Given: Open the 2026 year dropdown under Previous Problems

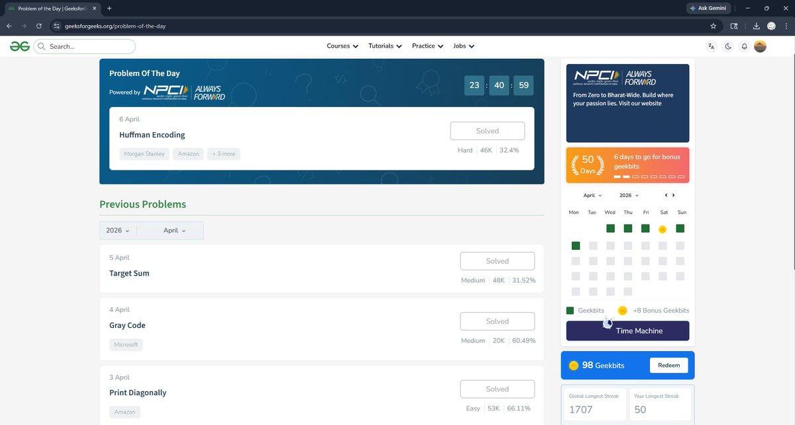Looking at the screenshot, I should coord(118,231).
